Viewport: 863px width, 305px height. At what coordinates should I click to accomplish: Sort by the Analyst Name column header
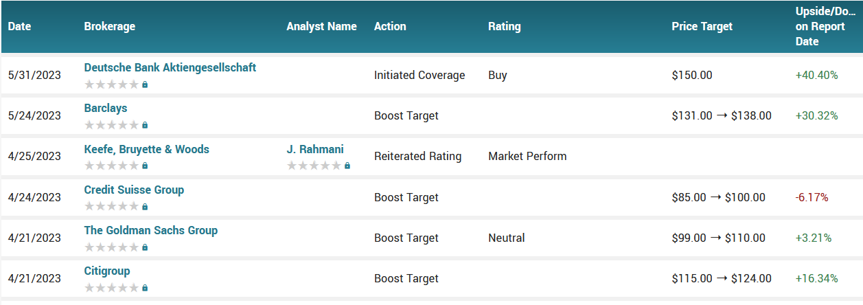(x=322, y=27)
